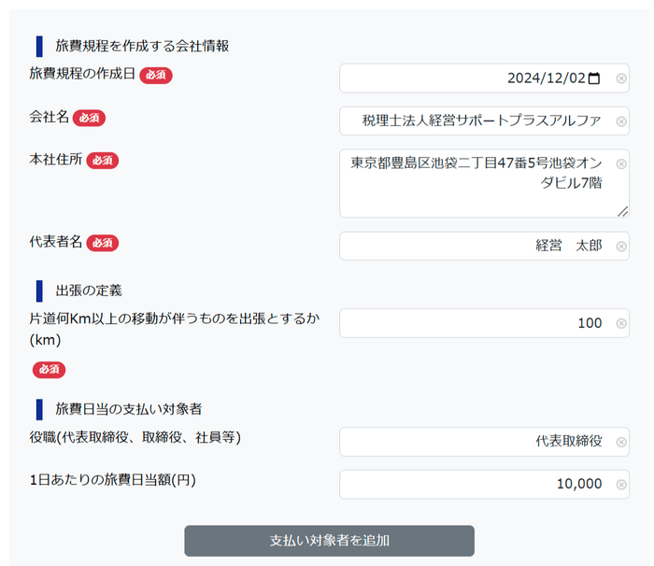Click the 旅費規程の作成日 label

tap(82, 75)
